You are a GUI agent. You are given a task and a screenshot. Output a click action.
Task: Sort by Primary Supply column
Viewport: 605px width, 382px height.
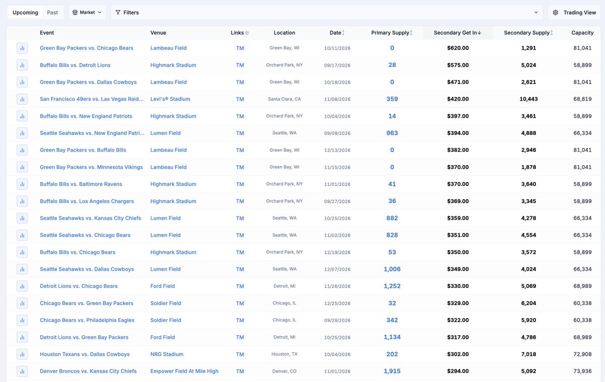pos(392,33)
